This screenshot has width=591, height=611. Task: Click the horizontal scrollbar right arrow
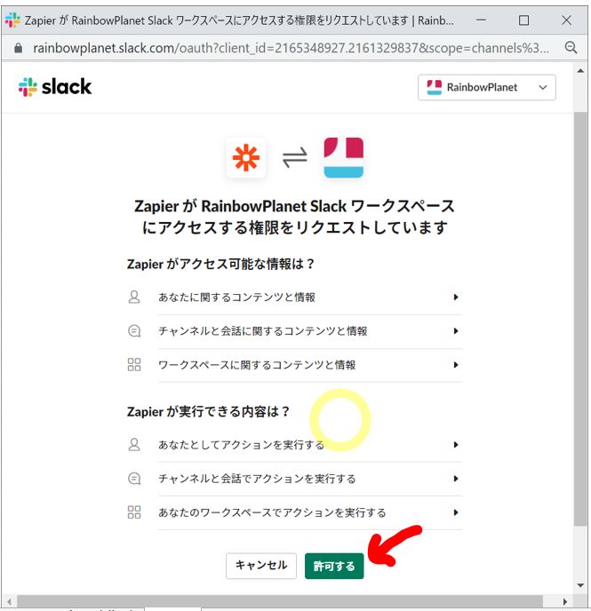pos(565,601)
